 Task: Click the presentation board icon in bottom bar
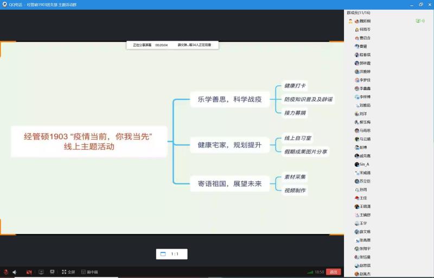(52, 271)
